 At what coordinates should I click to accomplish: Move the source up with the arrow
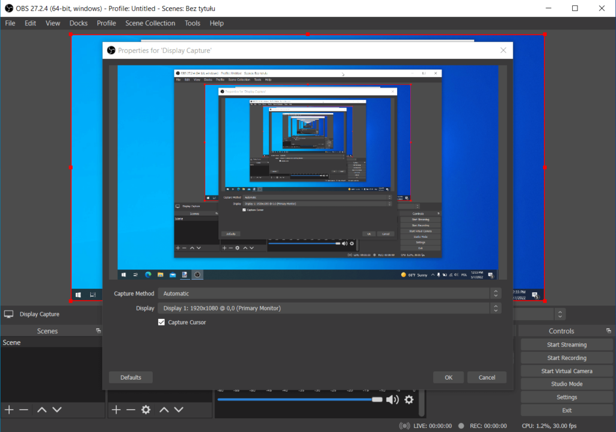pyautogui.click(x=164, y=410)
